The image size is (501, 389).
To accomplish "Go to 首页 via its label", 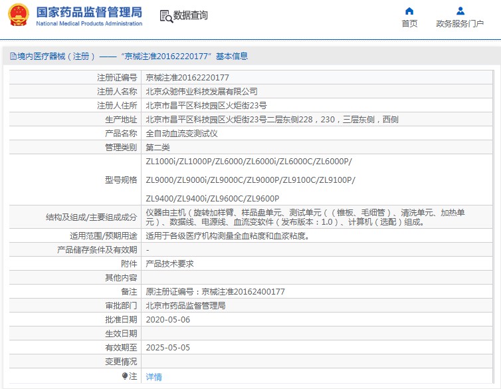I will pos(409,24).
